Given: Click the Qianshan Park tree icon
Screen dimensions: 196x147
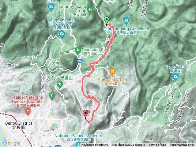Looking at the screenshot, I should pyautogui.click(x=78, y=51).
